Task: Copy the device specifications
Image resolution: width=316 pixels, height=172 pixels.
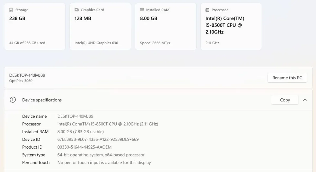Action: (x=285, y=100)
